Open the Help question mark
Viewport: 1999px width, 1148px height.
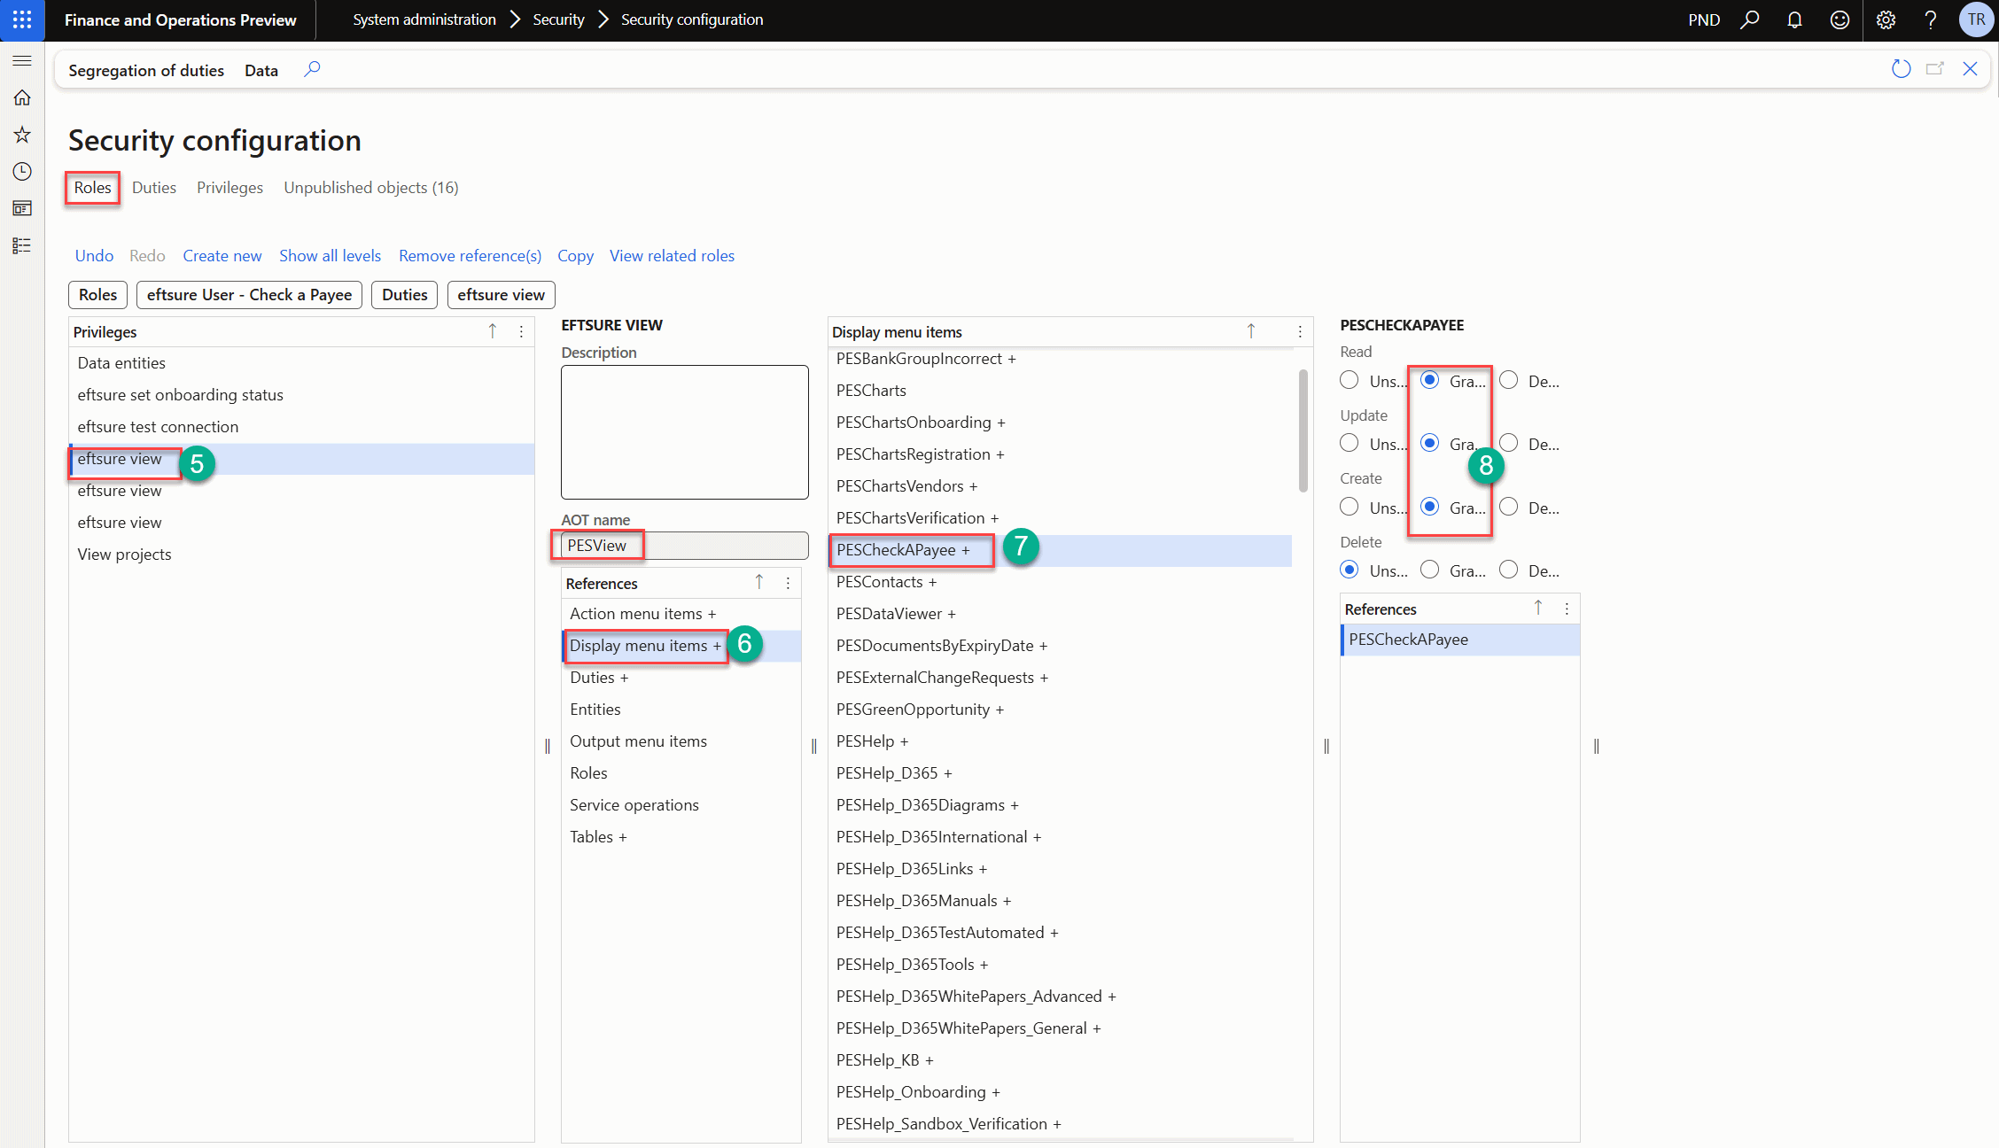[x=1931, y=19]
